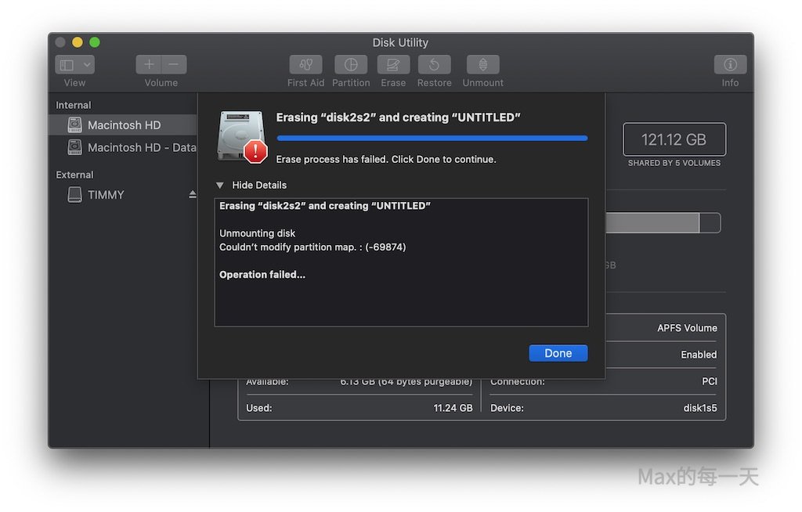
Task: Click the erase progress bar
Action: pyautogui.click(x=432, y=139)
